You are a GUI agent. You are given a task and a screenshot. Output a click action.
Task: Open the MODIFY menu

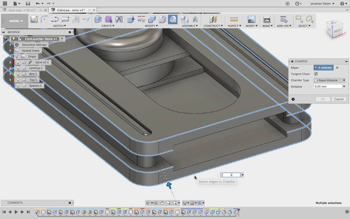click(x=151, y=26)
